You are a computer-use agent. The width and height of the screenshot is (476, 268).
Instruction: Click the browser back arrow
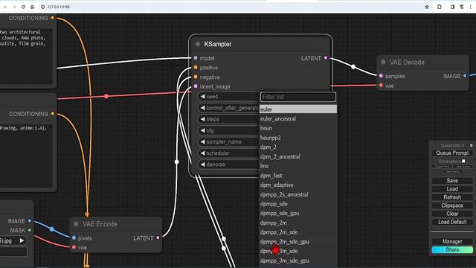tap(5, 7)
